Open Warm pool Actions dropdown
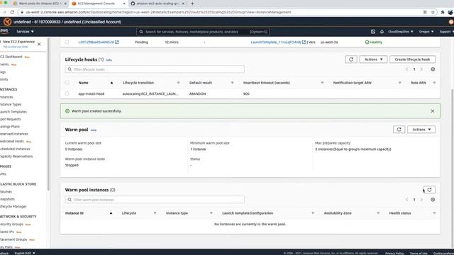 (x=421, y=130)
